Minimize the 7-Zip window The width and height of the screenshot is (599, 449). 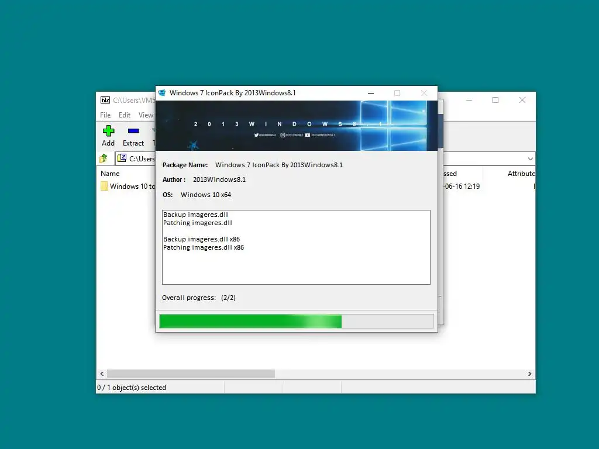[x=469, y=100]
